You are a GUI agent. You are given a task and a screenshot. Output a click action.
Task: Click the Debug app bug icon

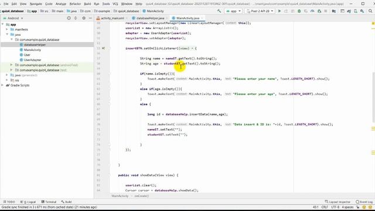[x=299, y=11]
